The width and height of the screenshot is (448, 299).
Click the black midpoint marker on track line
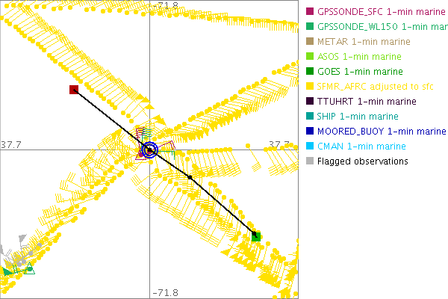click(190, 177)
